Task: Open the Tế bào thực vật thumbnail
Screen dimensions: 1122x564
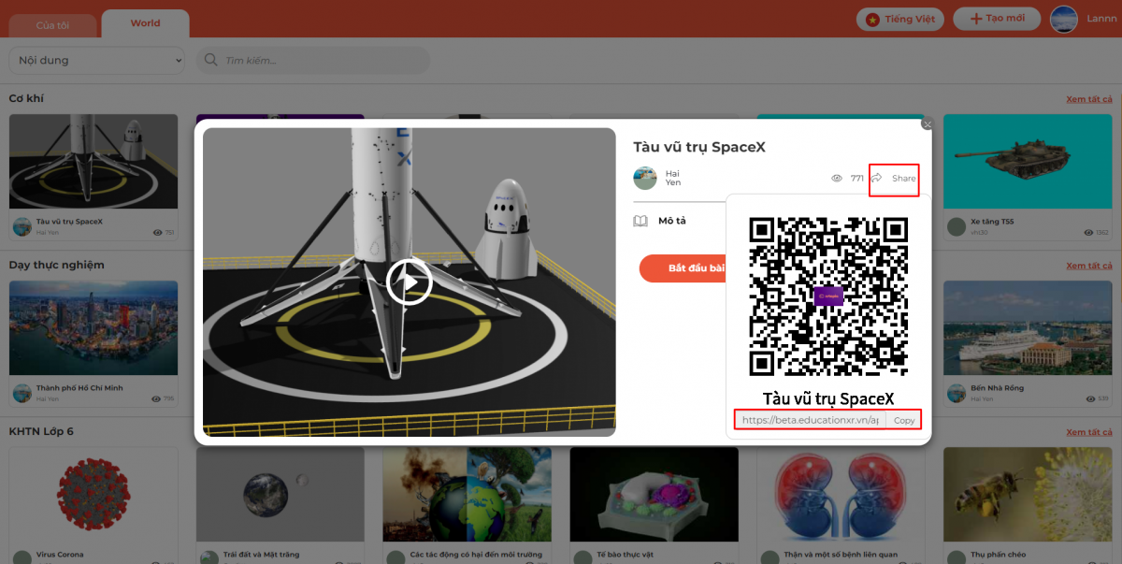Action: pos(654,494)
